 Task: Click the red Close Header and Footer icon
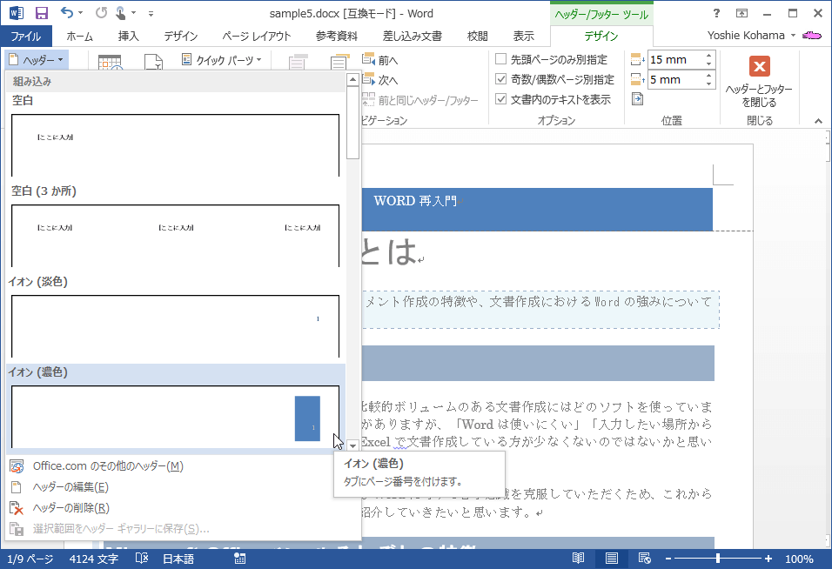point(759,66)
